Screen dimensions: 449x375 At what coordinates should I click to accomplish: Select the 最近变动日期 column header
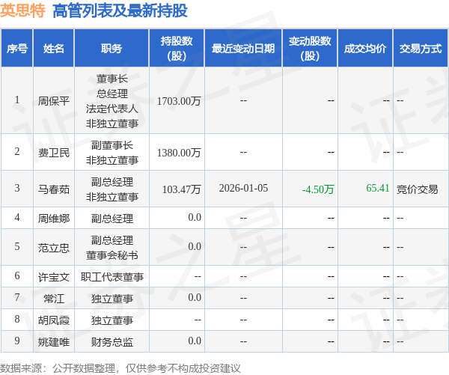[243, 49]
